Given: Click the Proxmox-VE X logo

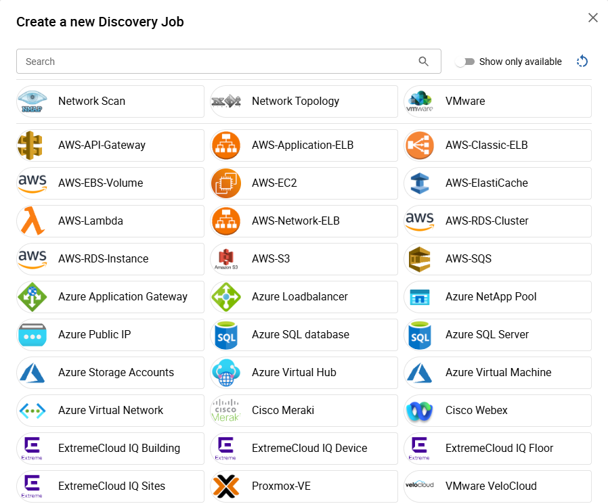Looking at the screenshot, I should click(226, 486).
